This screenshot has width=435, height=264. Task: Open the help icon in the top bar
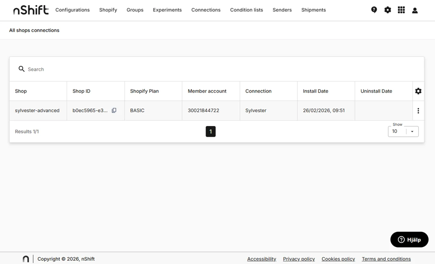(374, 9)
